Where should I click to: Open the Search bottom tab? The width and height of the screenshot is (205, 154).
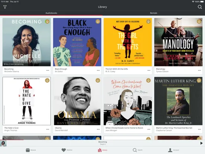click(x=137, y=150)
